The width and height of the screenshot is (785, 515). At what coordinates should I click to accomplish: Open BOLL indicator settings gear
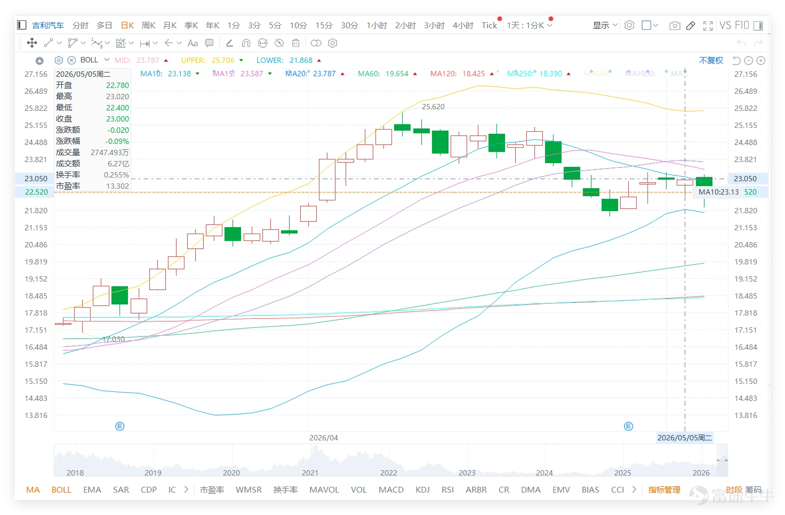59,60
